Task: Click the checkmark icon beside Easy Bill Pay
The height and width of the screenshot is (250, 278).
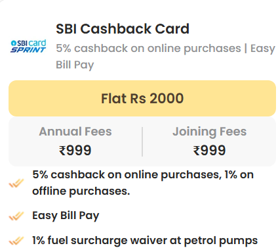Action: coord(16,216)
